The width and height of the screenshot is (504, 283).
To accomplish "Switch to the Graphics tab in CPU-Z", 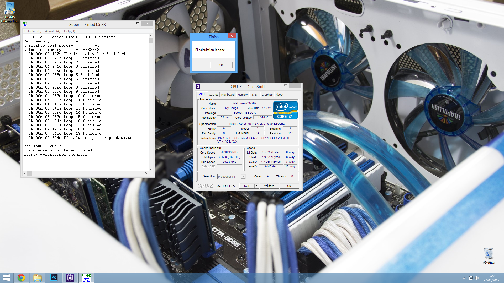I will point(267,95).
